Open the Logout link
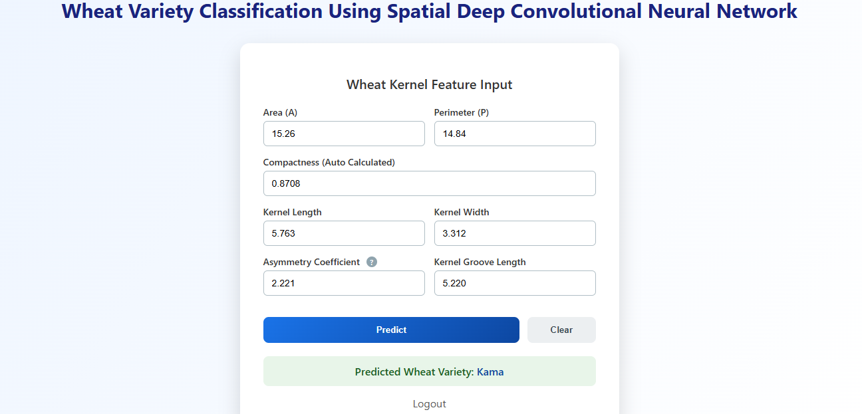Image resolution: width=862 pixels, height=414 pixels. (430, 404)
